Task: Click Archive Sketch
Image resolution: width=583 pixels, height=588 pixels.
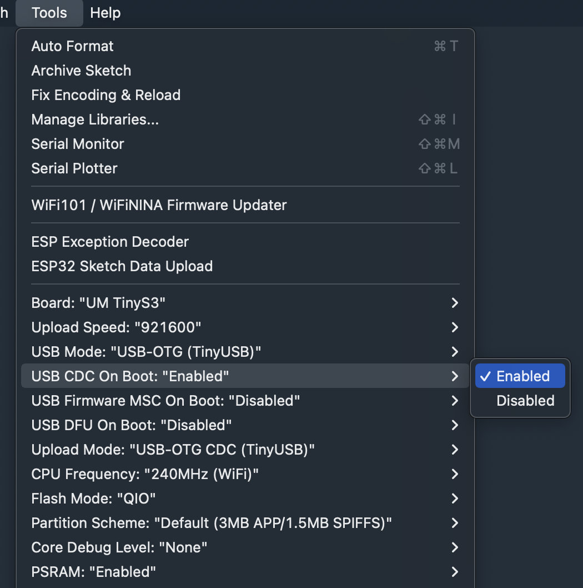Action: [x=81, y=71]
